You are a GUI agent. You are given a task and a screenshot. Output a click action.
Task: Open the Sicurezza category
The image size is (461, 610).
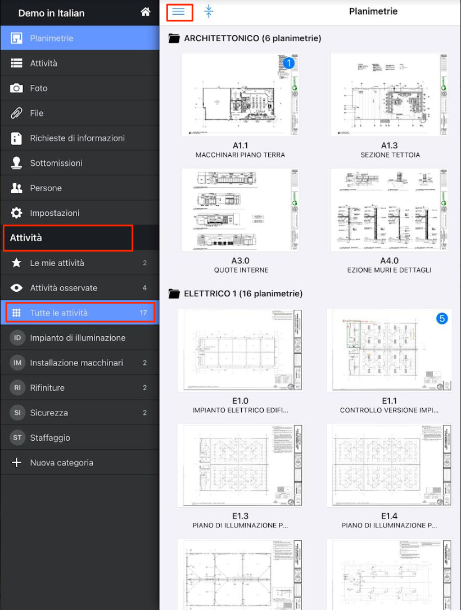click(49, 413)
